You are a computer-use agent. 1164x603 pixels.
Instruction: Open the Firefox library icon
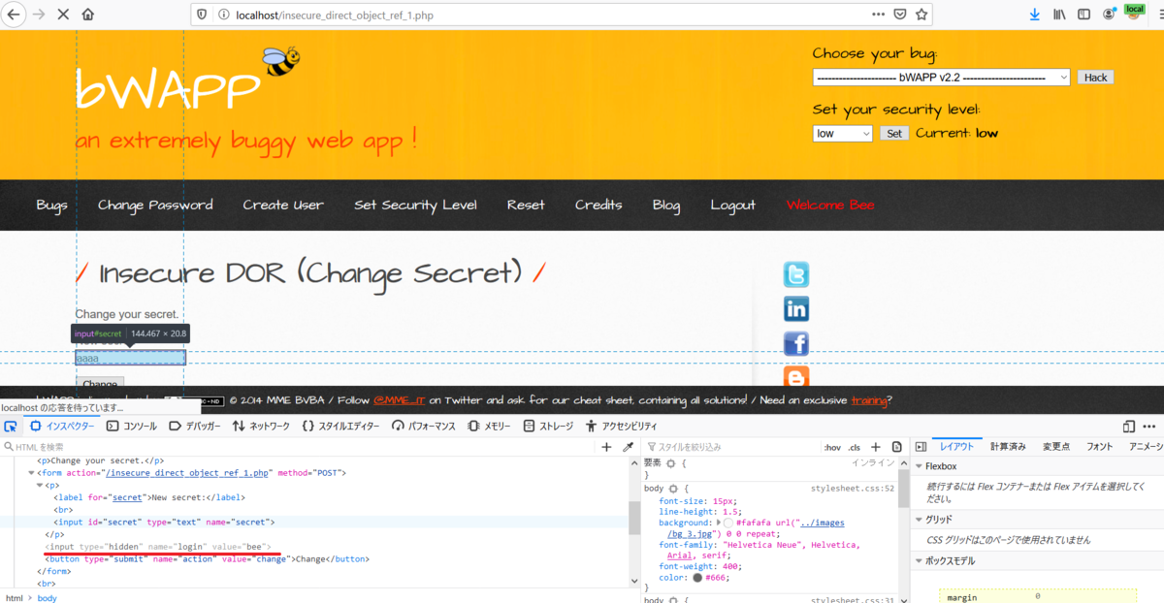tap(1060, 15)
